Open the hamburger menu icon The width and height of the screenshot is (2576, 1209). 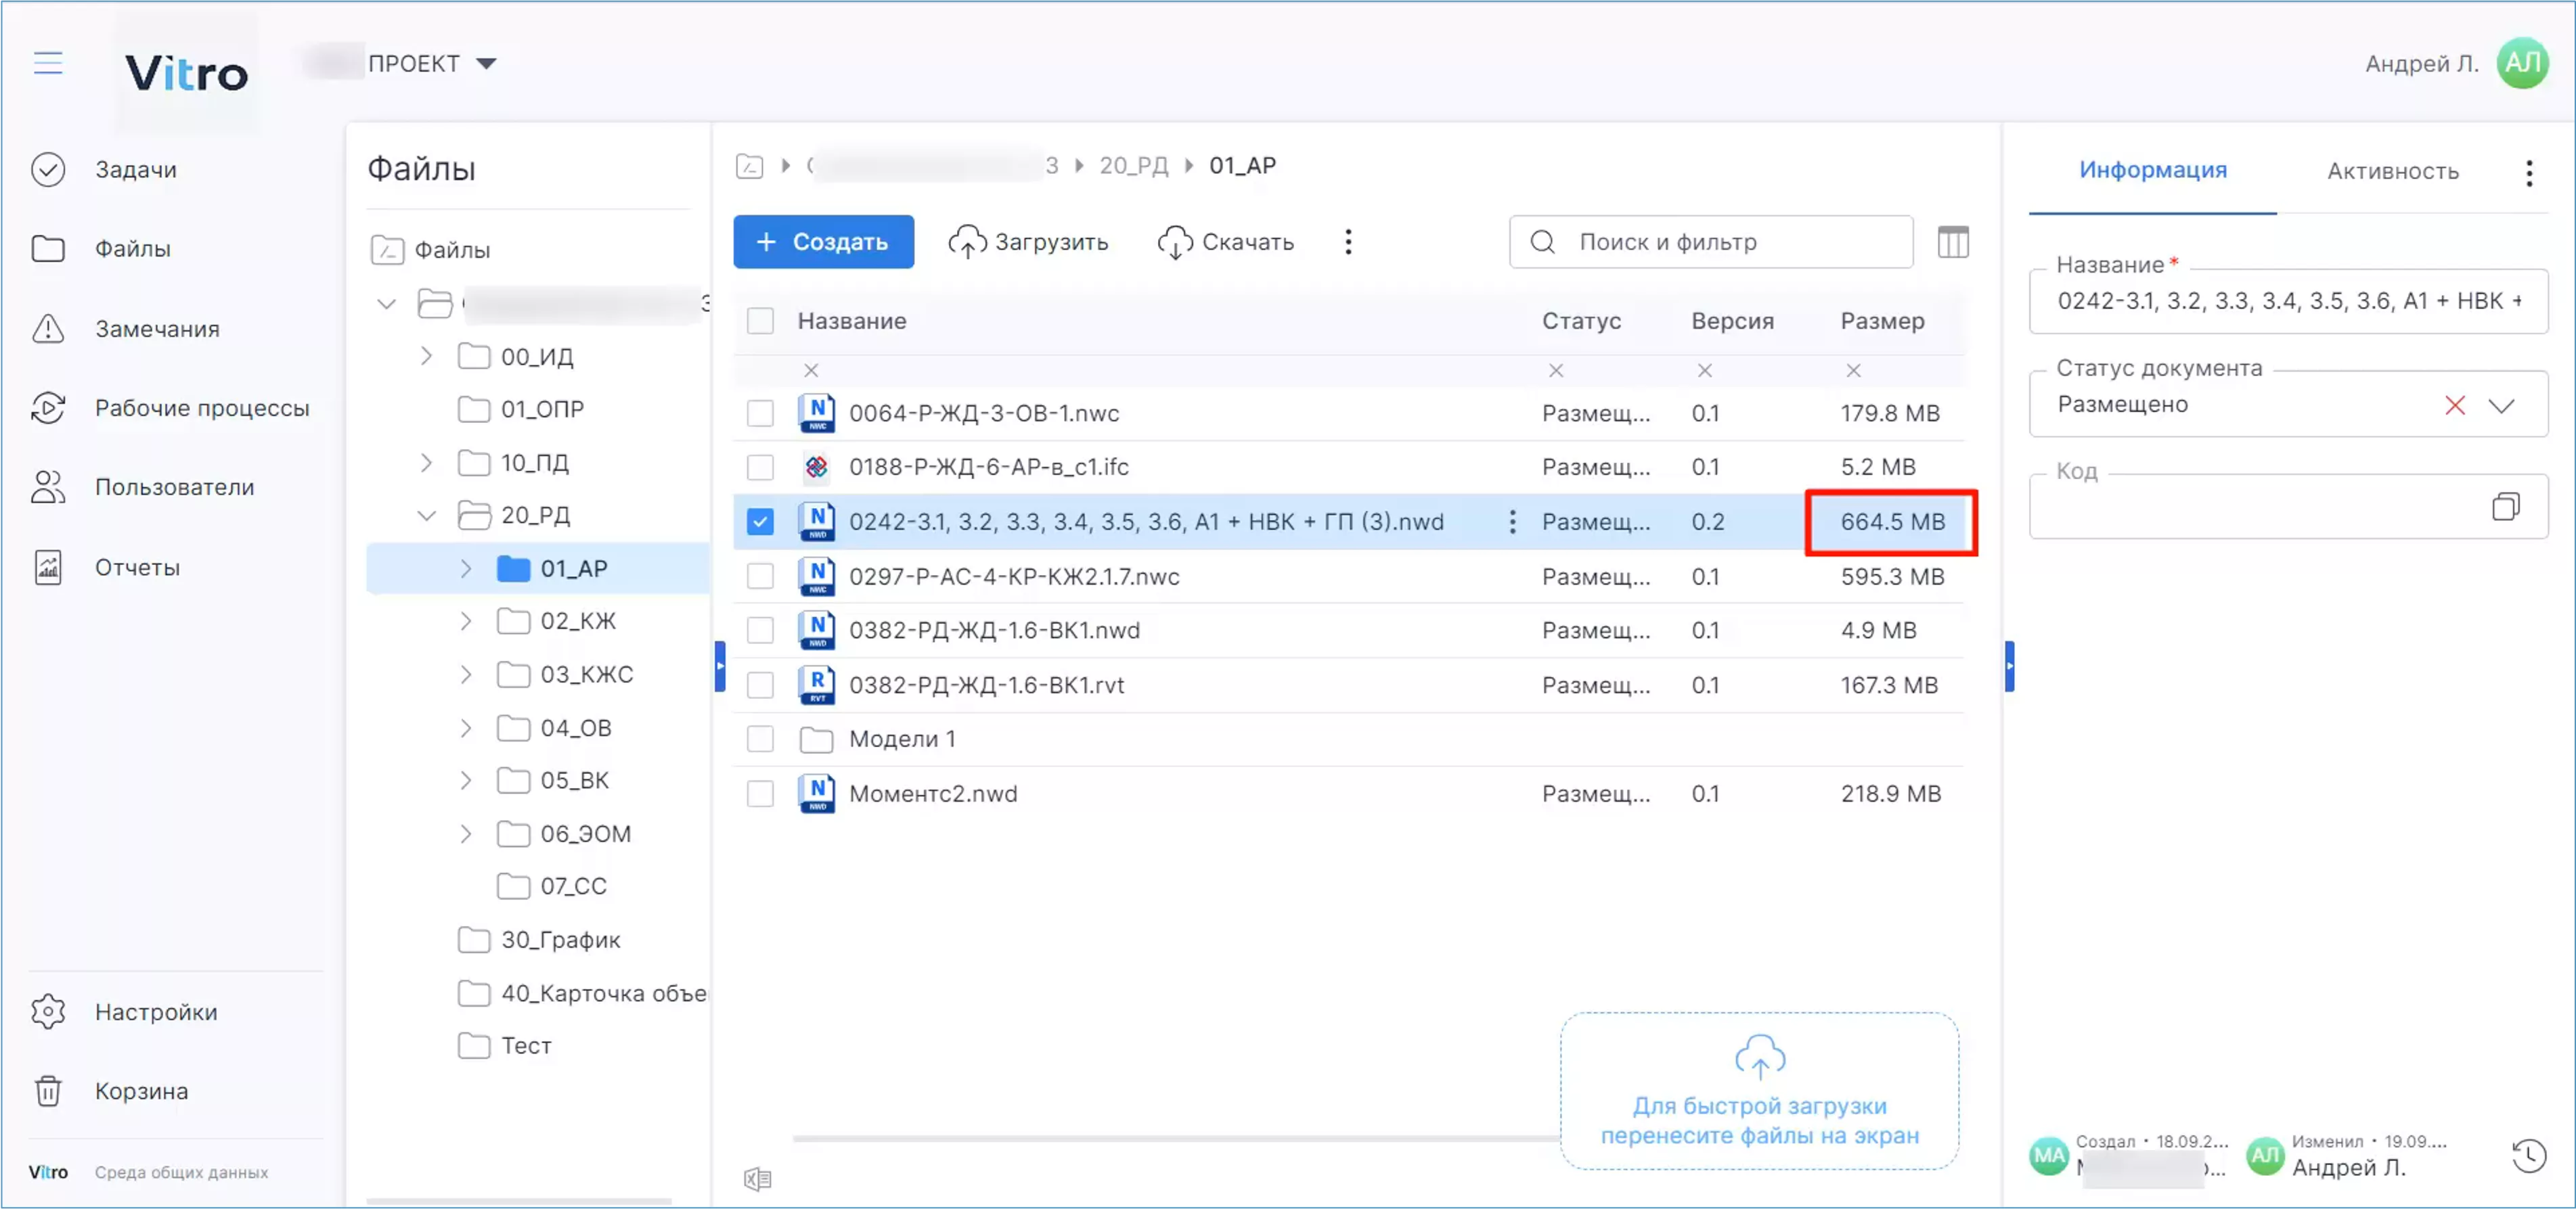coord(48,63)
